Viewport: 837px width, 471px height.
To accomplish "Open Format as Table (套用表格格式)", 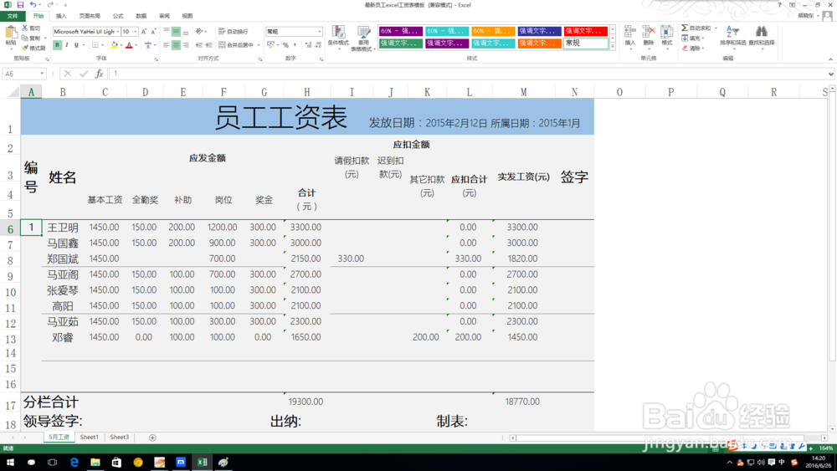I will click(x=363, y=38).
